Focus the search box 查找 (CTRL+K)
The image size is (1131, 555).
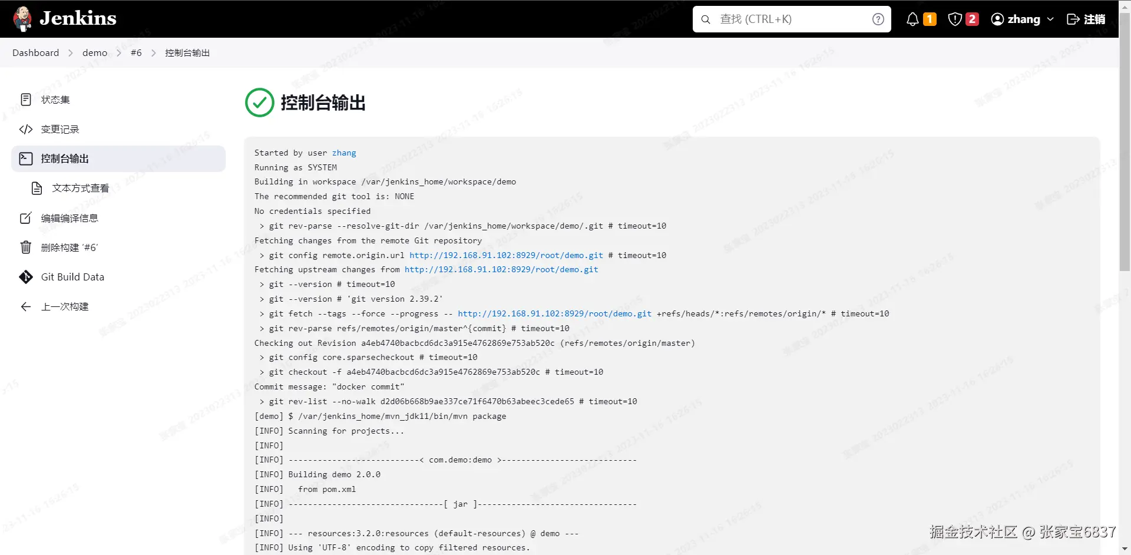click(791, 19)
